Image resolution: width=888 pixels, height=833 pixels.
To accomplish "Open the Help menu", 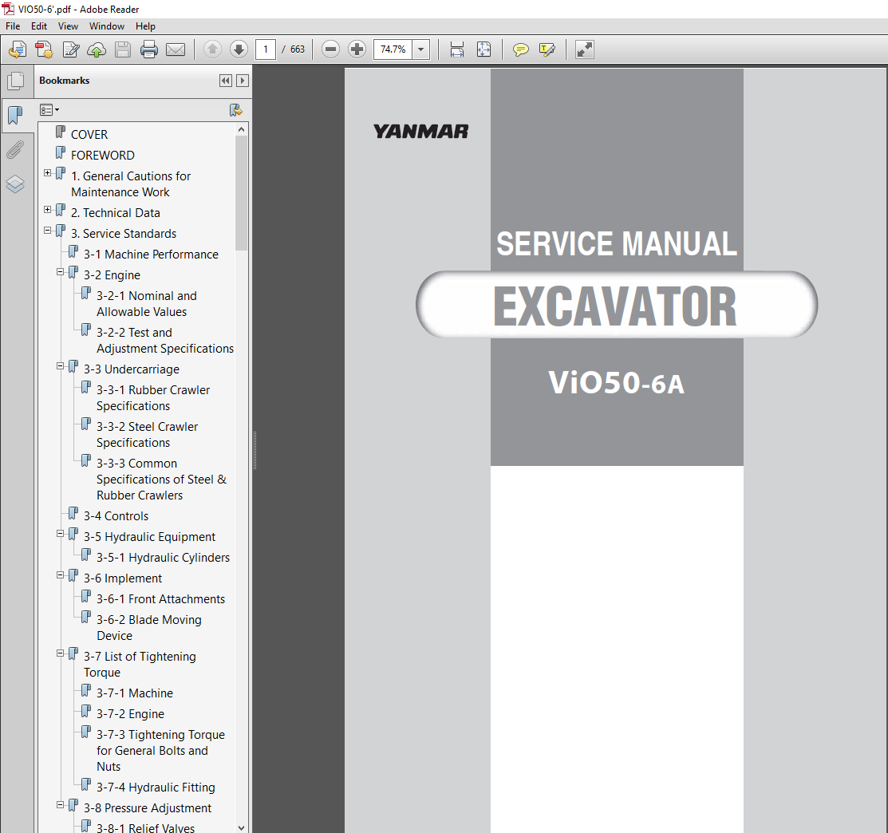I will click(145, 26).
